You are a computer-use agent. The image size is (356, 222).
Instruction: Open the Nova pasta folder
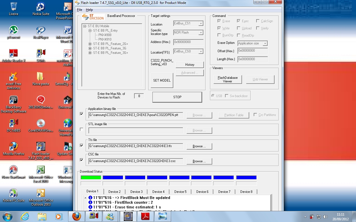[x=41, y=79]
